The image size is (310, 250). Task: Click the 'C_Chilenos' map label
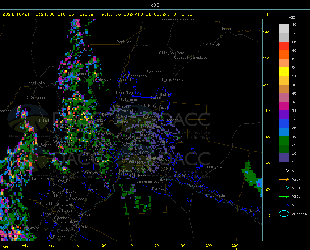(36, 98)
